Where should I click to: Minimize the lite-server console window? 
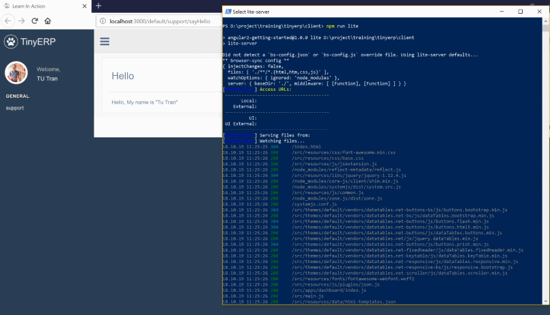(x=501, y=12)
